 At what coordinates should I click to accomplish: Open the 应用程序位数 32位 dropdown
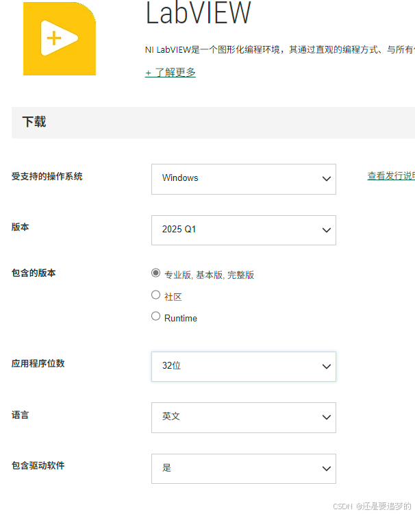pos(244,367)
